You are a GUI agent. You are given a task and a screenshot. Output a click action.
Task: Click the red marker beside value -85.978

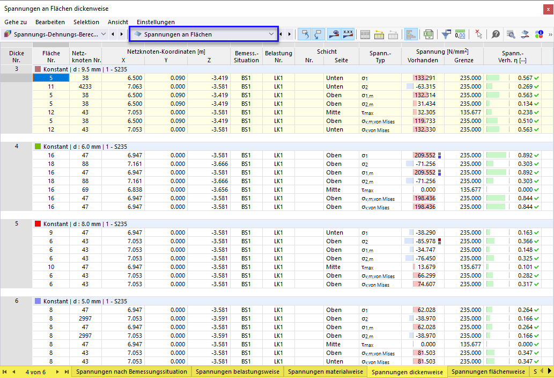point(440,241)
